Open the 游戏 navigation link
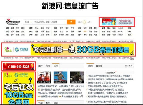 (x=103, y=35)
